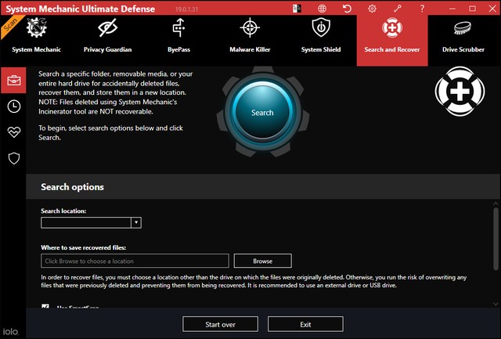Click the 'Search options' heading

[x=72, y=187]
